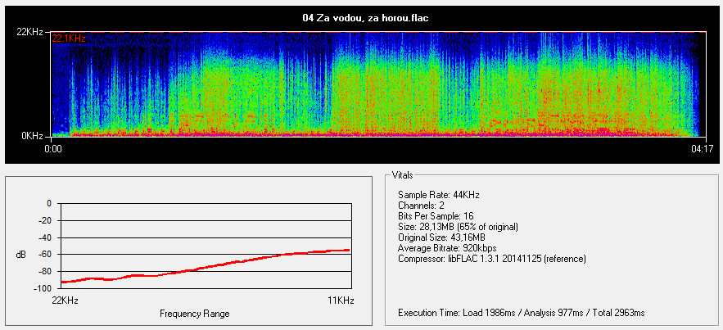723x330 pixels.
Task: Select the 'Channels: 2' line
Action: [425, 205]
